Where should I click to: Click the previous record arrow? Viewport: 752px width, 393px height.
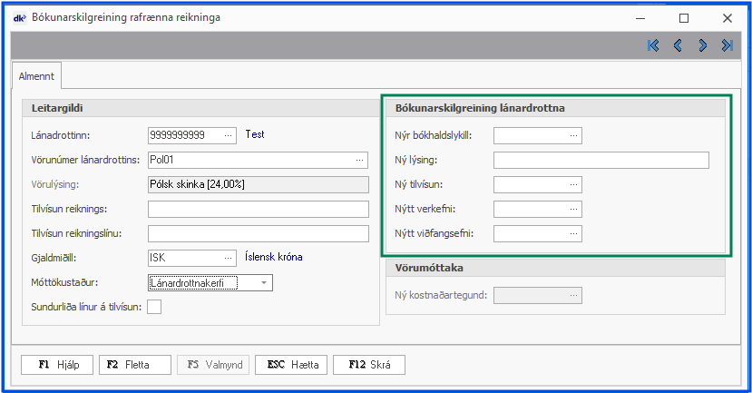click(678, 45)
